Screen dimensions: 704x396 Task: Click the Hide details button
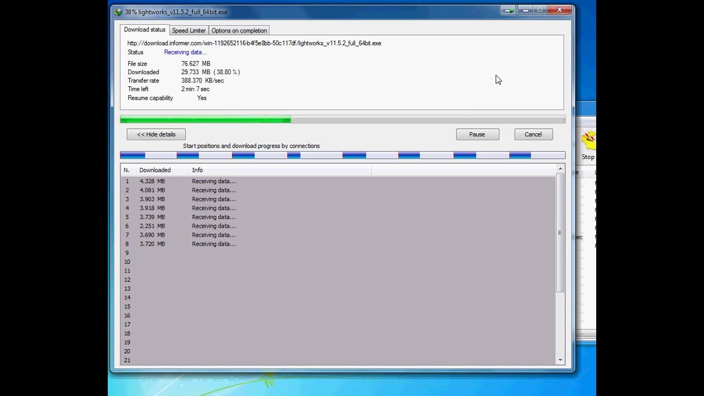tap(156, 134)
